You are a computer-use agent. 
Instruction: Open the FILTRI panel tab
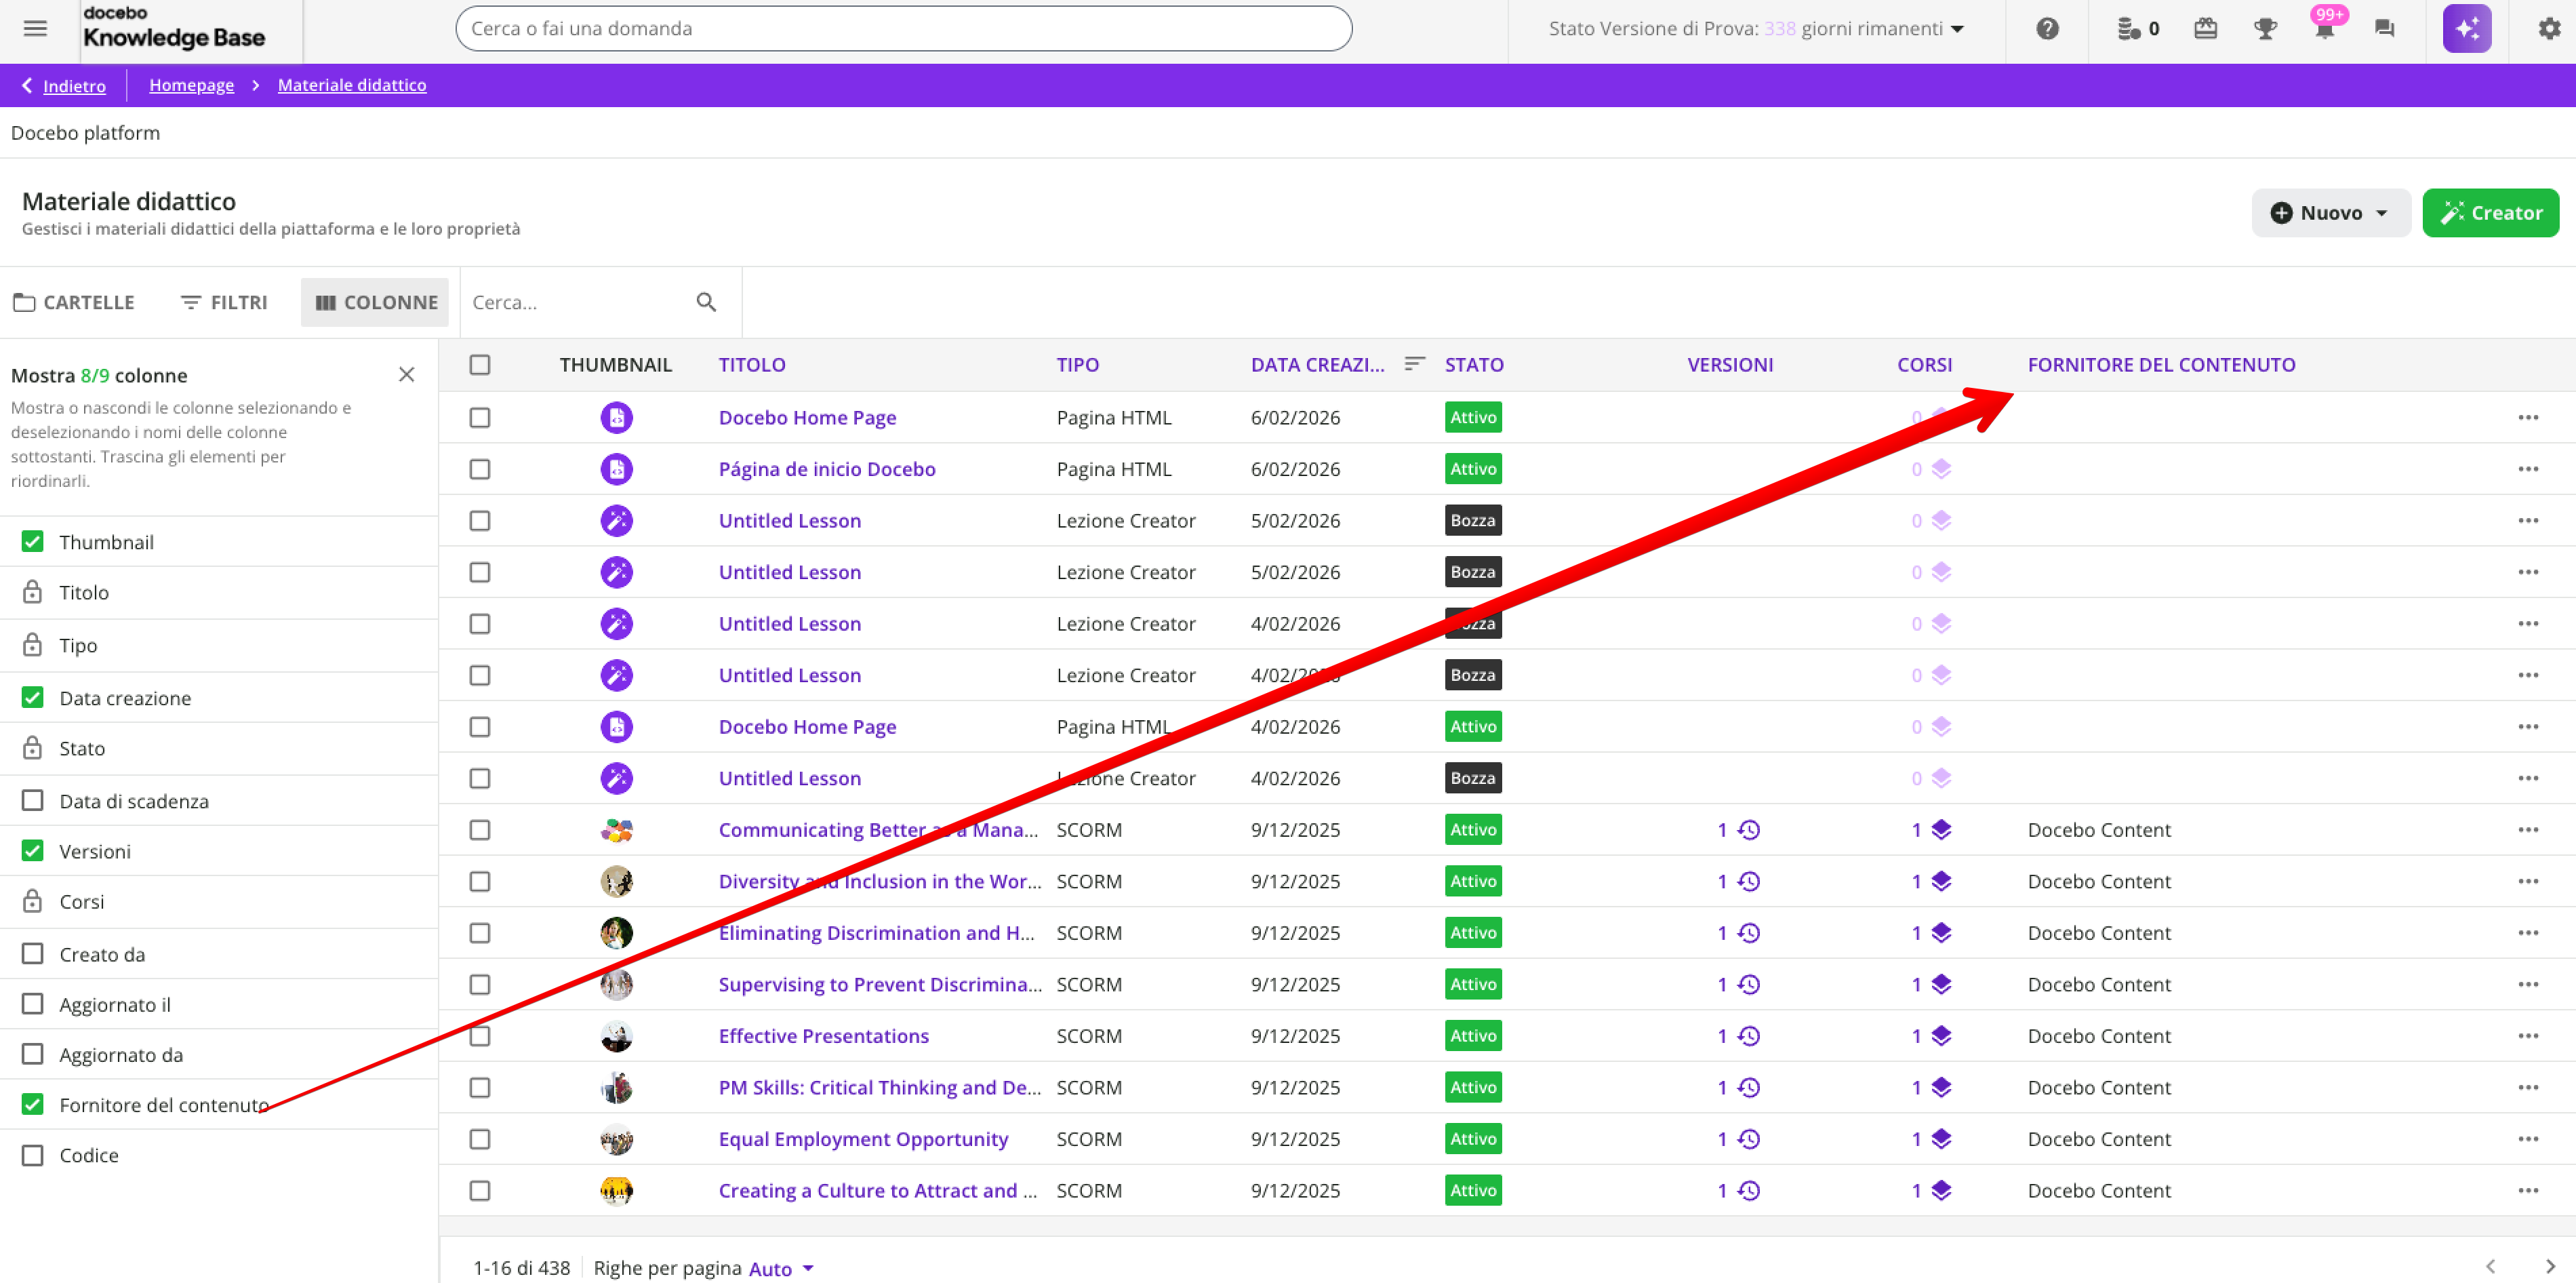(x=224, y=302)
